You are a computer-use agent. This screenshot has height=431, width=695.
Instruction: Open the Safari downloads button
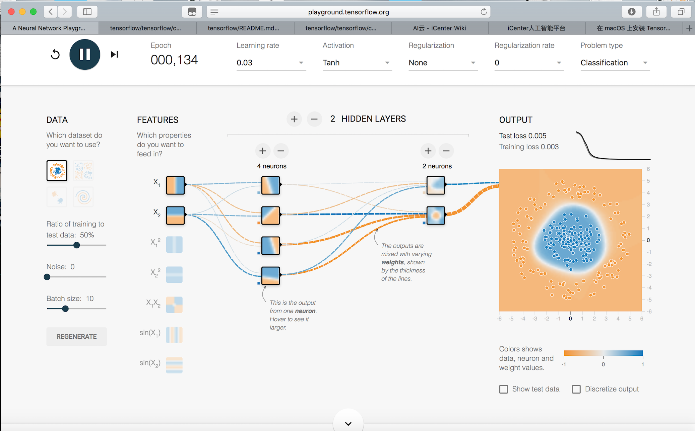tap(632, 12)
